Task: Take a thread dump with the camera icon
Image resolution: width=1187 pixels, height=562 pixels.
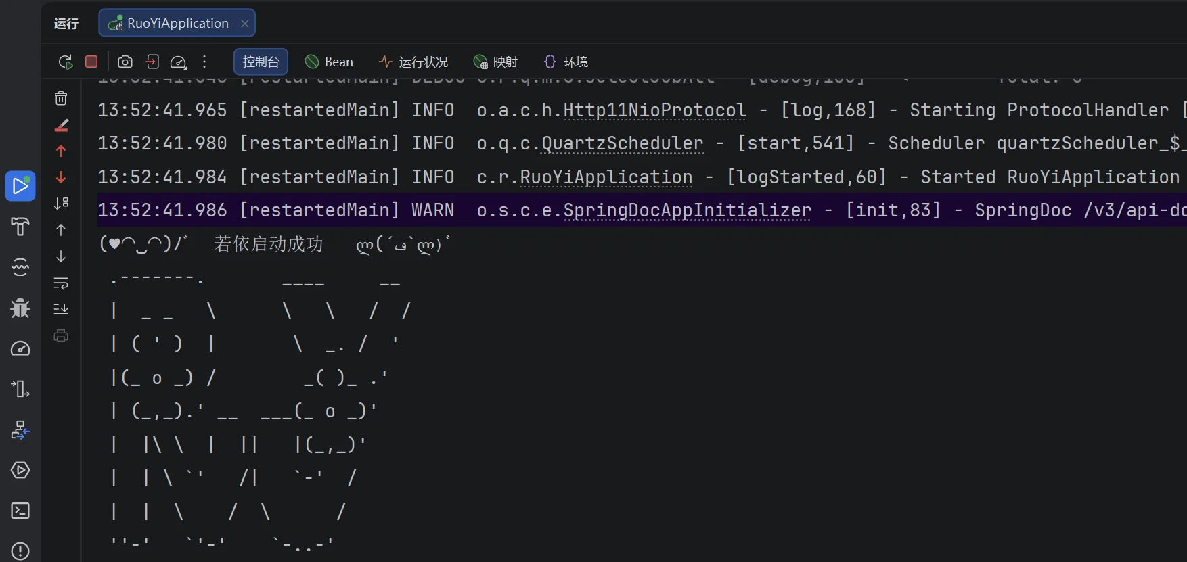Action: (125, 62)
